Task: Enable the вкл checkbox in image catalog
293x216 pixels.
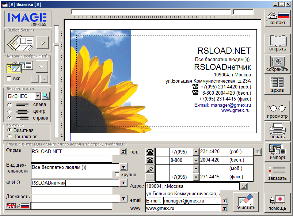Action: coord(9,78)
